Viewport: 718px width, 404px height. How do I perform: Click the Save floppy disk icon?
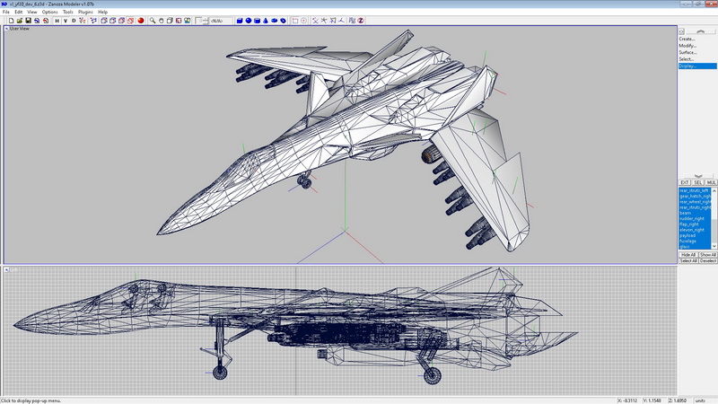click(28, 21)
